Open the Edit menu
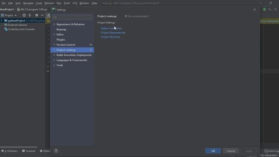This screenshot has width=279, height=157. tap(10, 3)
